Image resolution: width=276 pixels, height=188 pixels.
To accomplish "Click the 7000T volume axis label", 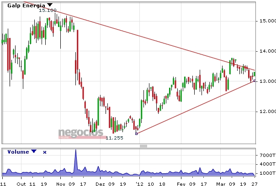I will point(267,155).
